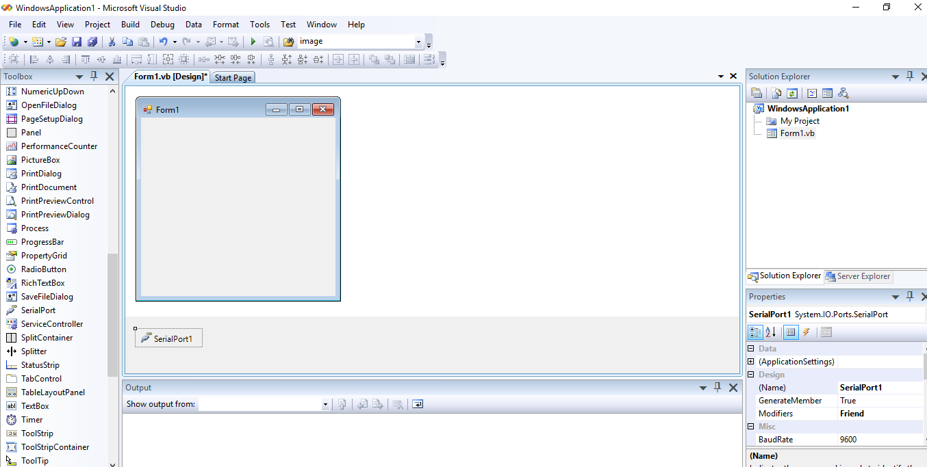The width and height of the screenshot is (927, 467).
Task: Toggle Alphabetical sort in Properties panel
Action: [x=771, y=332]
